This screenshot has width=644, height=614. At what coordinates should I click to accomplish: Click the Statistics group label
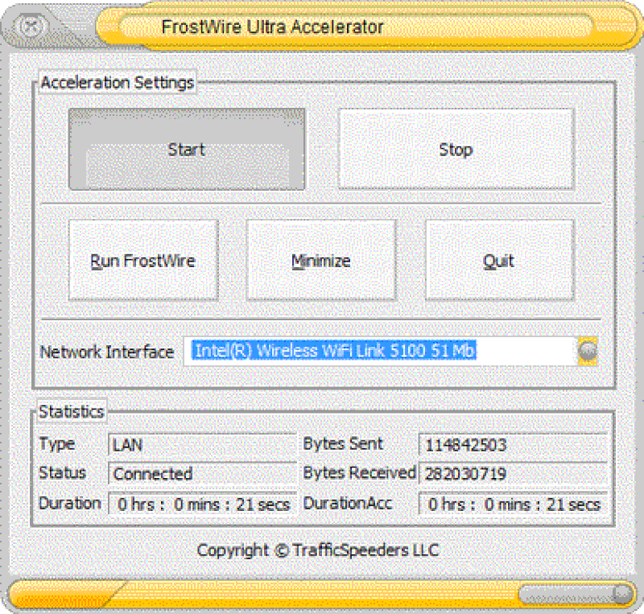point(71,410)
